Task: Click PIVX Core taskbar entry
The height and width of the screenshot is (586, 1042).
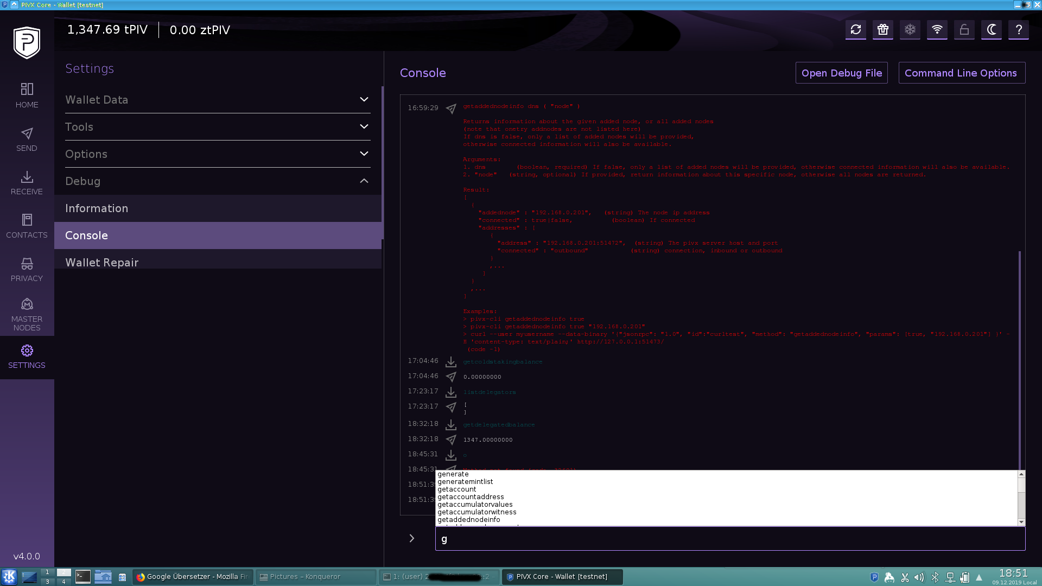Action: coord(562,577)
